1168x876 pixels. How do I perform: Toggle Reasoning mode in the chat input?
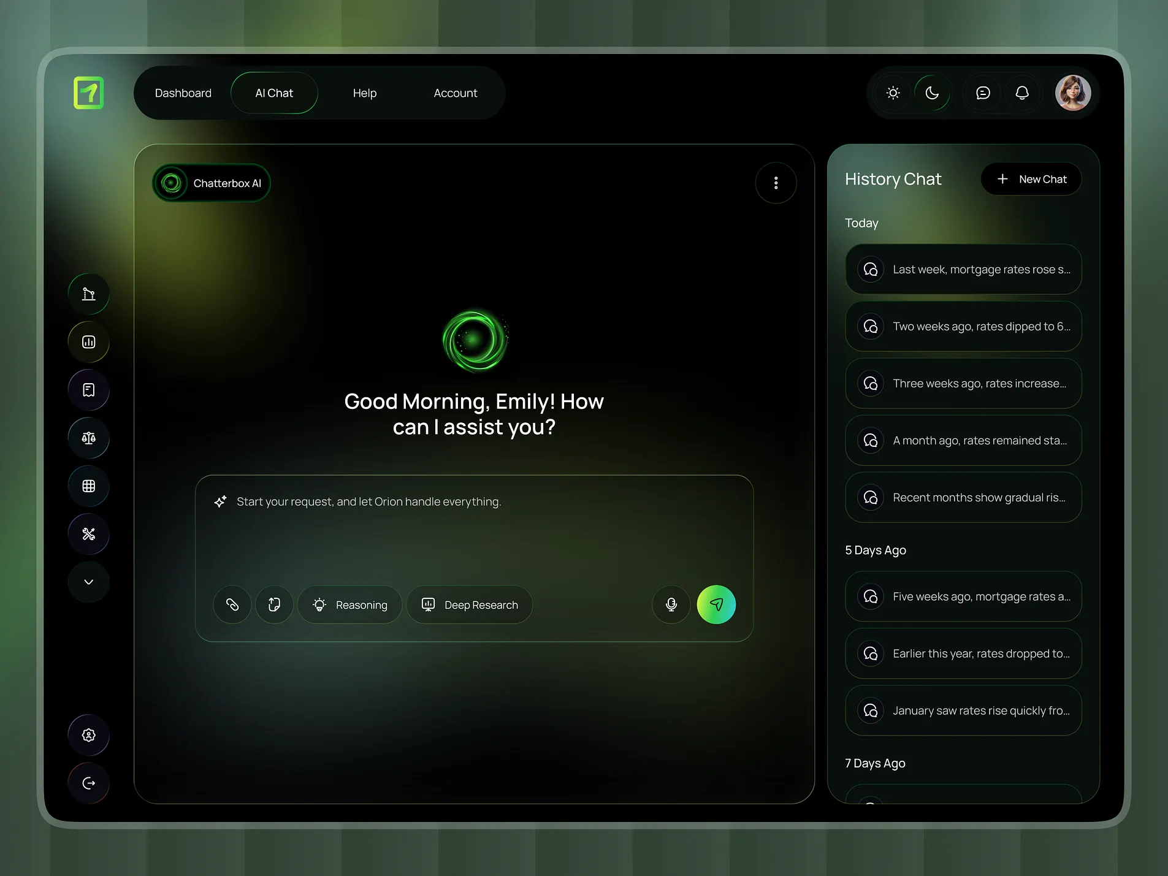click(x=349, y=604)
